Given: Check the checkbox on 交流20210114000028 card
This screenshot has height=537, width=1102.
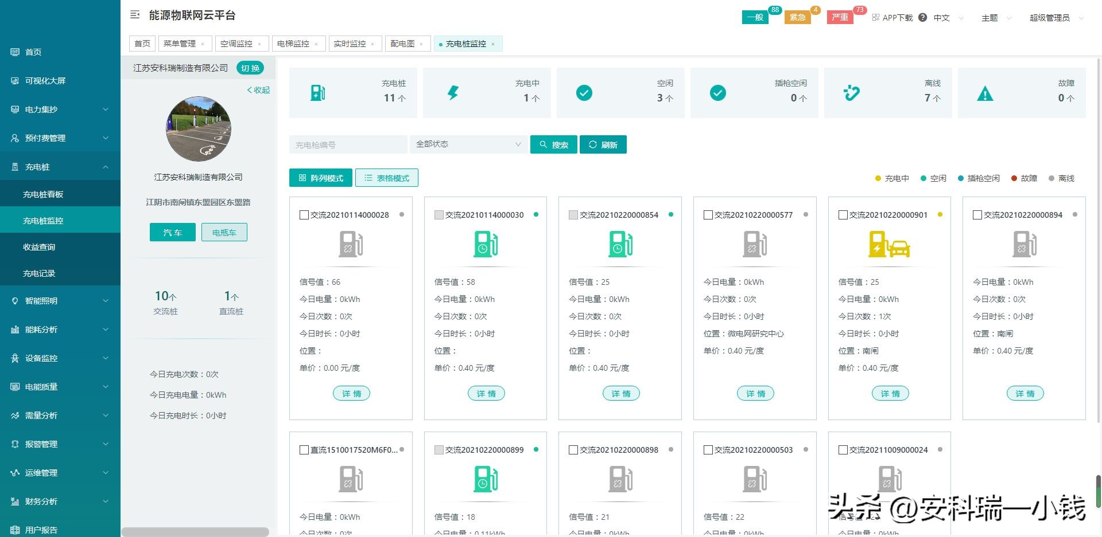Looking at the screenshot, I should tap(304, 215).
